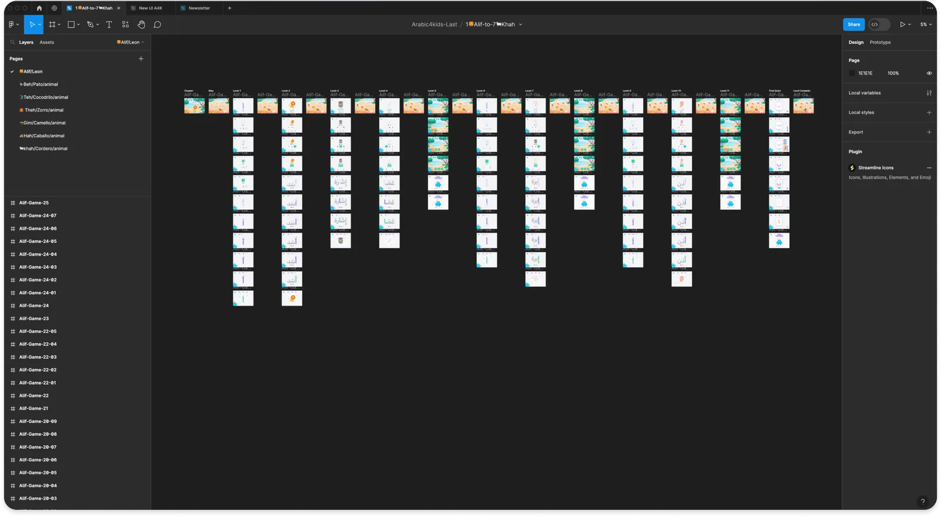Viewport: 941px width, 517px height.
Task: Add a new page with plus
Action: tap(141, 59)
